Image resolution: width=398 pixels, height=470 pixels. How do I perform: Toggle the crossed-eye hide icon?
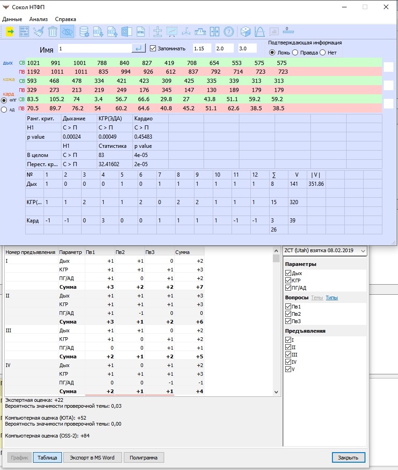click(x=67, y=32)
